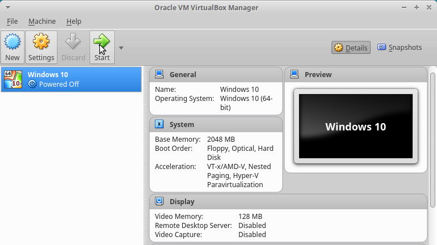Image resolution: width=437 pixels, height=245 pixels.
Task: Click the '128 MB' video memory value
Action: pos(250,216)
